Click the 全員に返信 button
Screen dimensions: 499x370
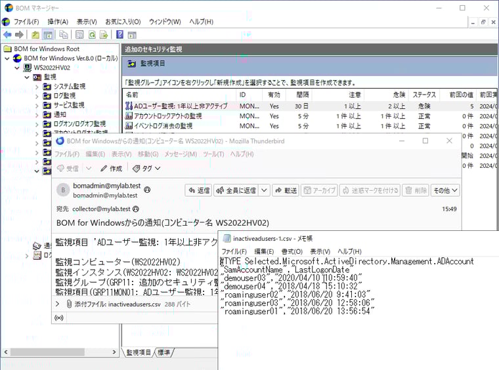click(x=236, y=190)
